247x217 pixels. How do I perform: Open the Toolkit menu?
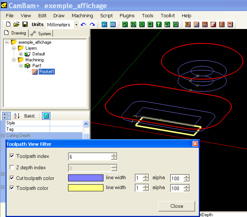pyautogui.click(x=168, y=15)
